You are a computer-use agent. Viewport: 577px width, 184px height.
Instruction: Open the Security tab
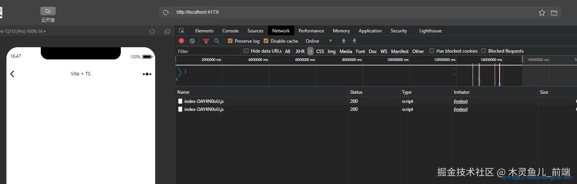[399, 31]
